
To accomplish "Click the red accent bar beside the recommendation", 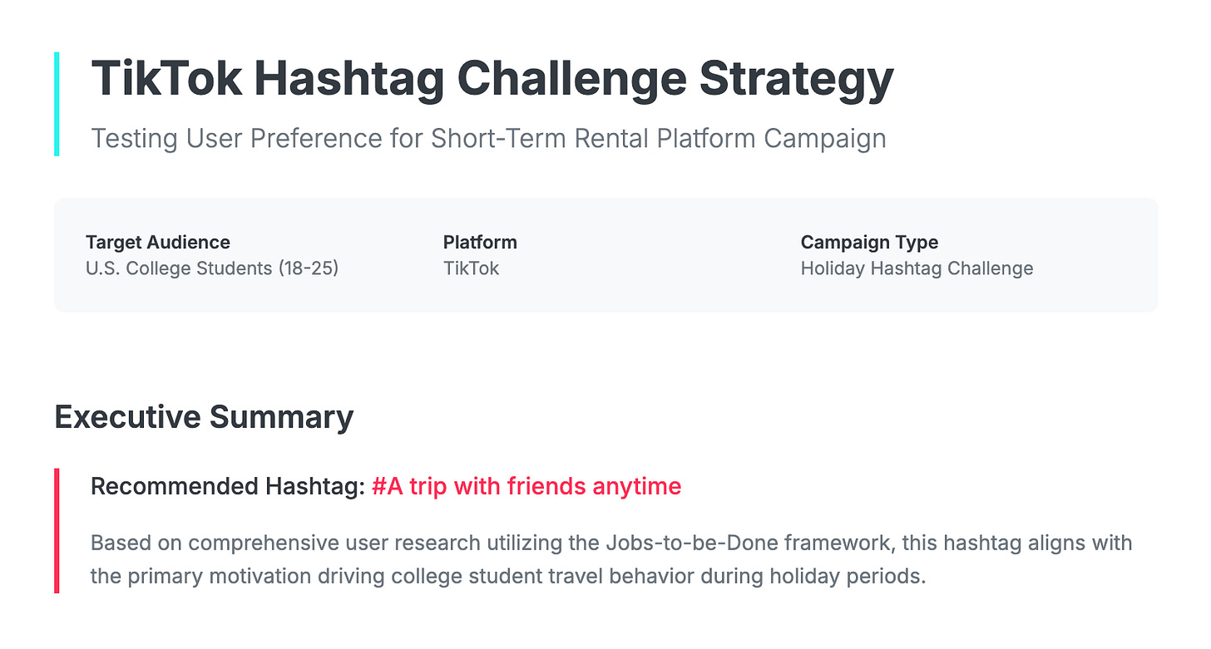I will pos(57,530).
